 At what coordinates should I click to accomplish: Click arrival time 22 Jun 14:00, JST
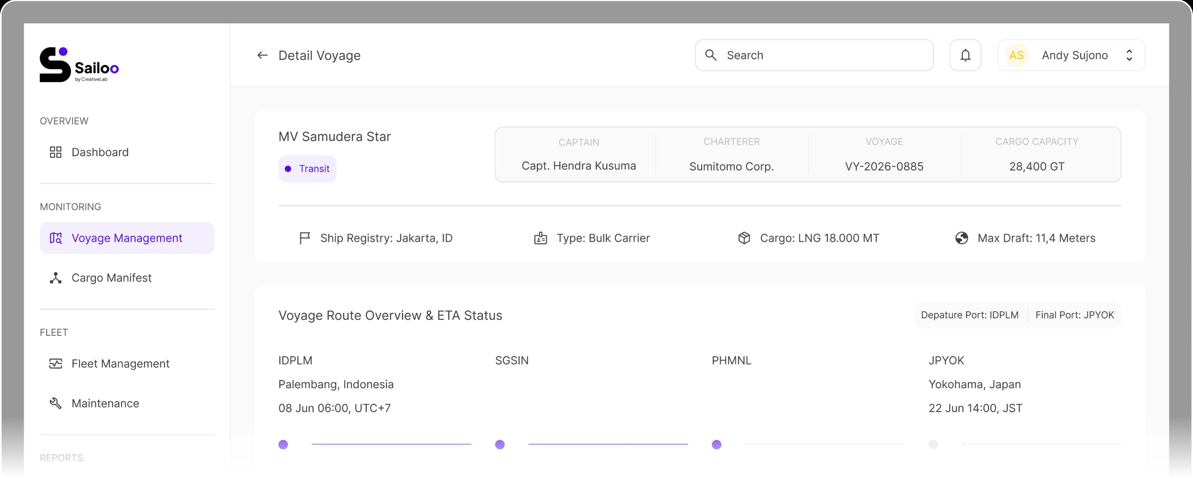pos(975,408)
